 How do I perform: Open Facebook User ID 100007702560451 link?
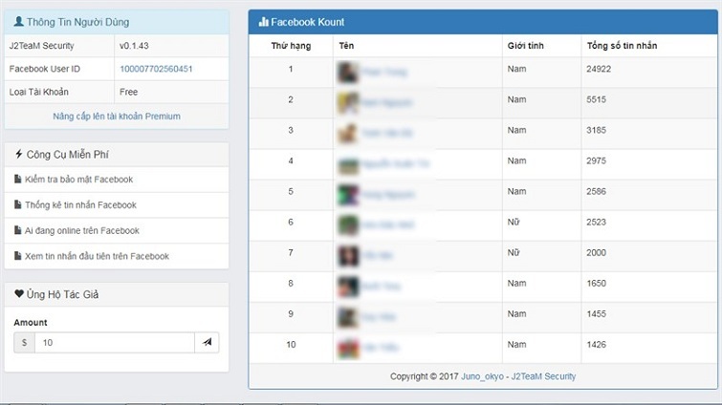point(156,69)
